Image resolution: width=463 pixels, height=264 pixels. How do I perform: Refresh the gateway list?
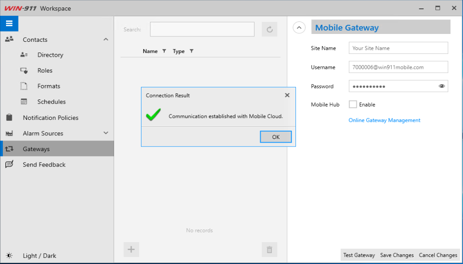pos(269,29)
